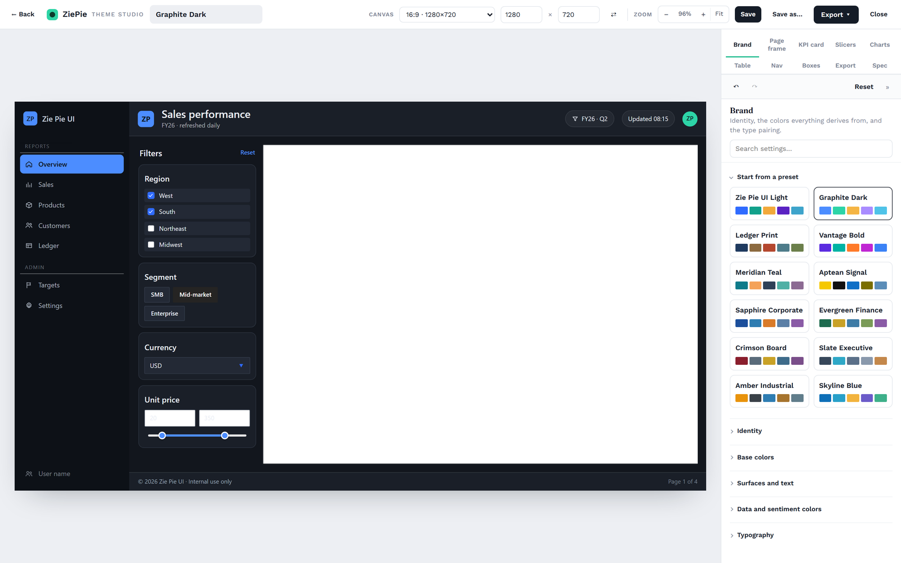Screen dimensions: 901x563
Task: Switch to the KPI card tab
Action: pyautogui.click(x=811, y=44)
